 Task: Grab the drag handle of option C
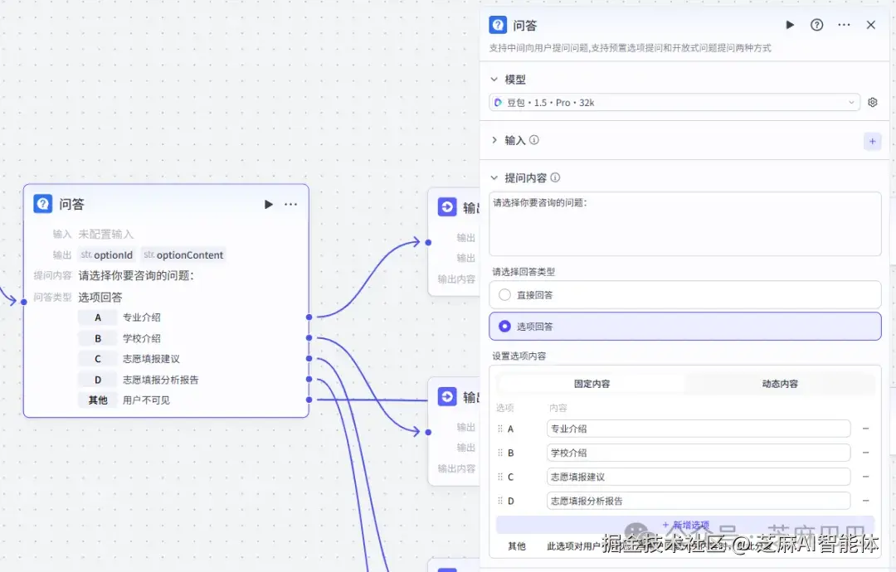click(x=500, y=477)
